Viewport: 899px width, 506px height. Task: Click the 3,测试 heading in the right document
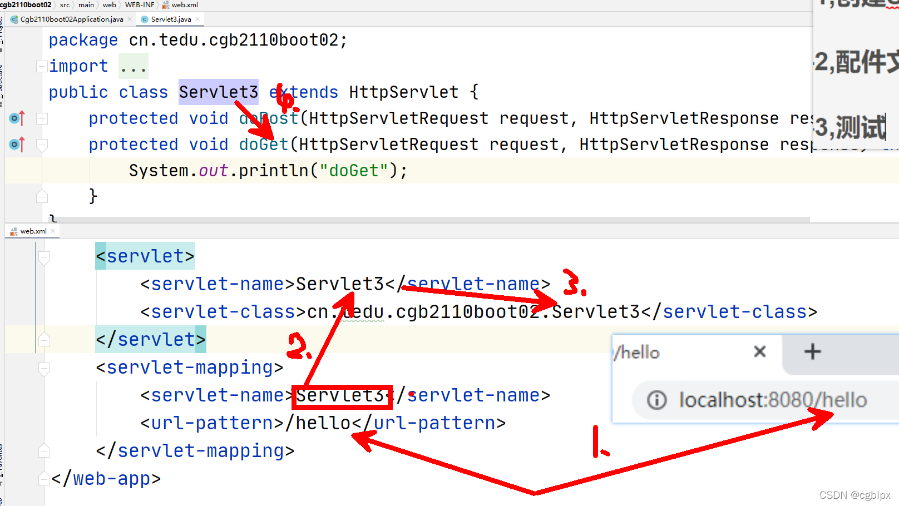(x=850, y=128)
